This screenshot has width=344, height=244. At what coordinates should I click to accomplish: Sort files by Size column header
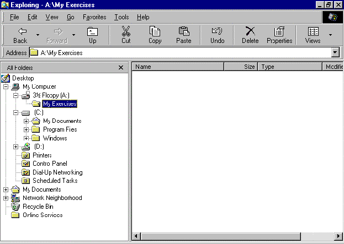tap(241, 67)
